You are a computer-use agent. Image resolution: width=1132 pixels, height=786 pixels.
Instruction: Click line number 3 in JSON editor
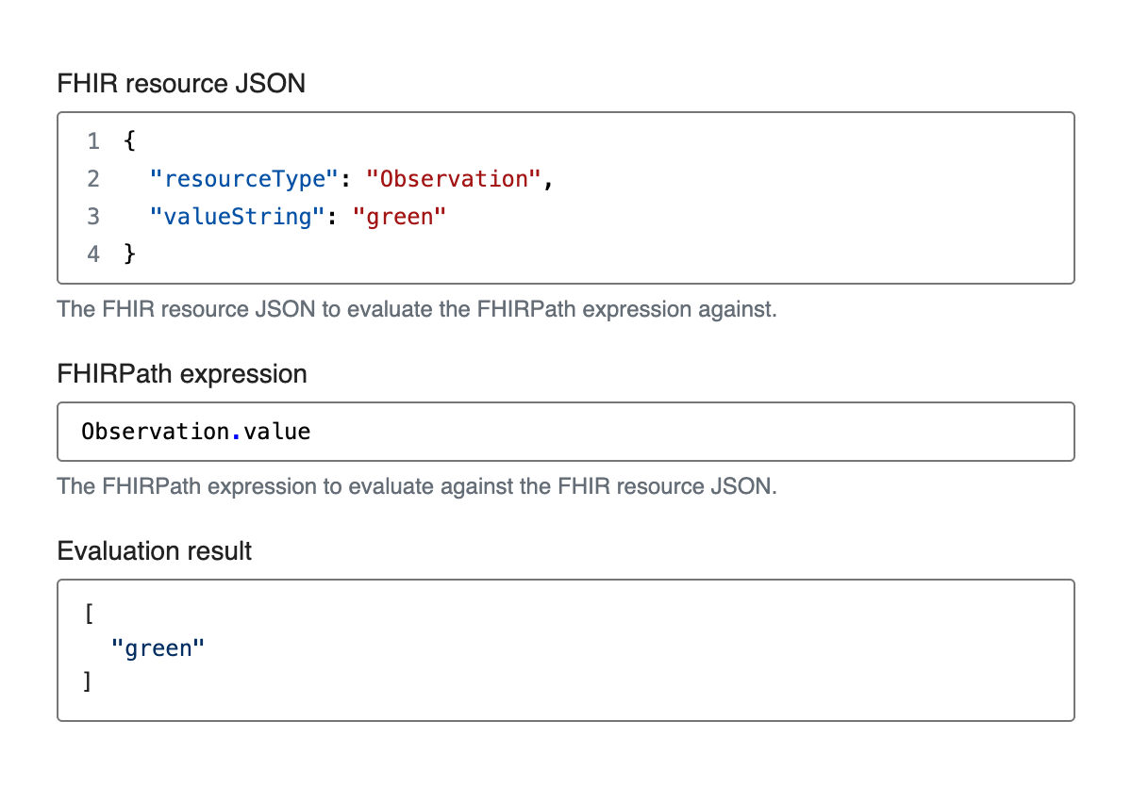[x=93, y=217]
